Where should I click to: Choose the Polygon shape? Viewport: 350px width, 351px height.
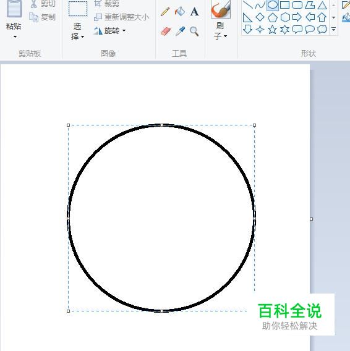pyautogui.click(x=310, y=5)
